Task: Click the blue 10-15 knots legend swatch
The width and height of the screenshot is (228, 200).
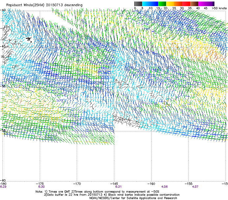Action: [x=154, y=4]
